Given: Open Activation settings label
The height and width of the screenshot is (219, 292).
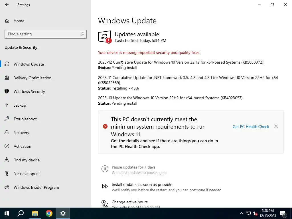Looking at the screenshot, I should tap(22, 146).
